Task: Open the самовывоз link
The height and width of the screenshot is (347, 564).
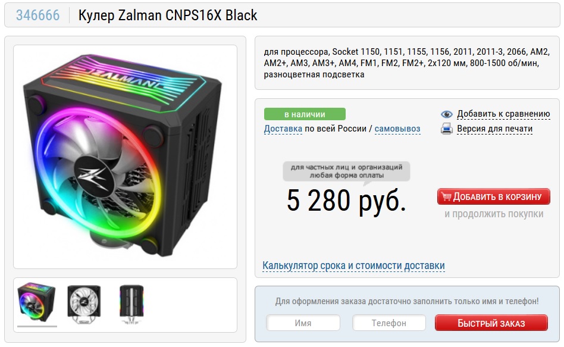Action: (x=397, y=129)
